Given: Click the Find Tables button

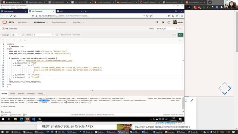Looking at the screenshot, I should 77,35.
